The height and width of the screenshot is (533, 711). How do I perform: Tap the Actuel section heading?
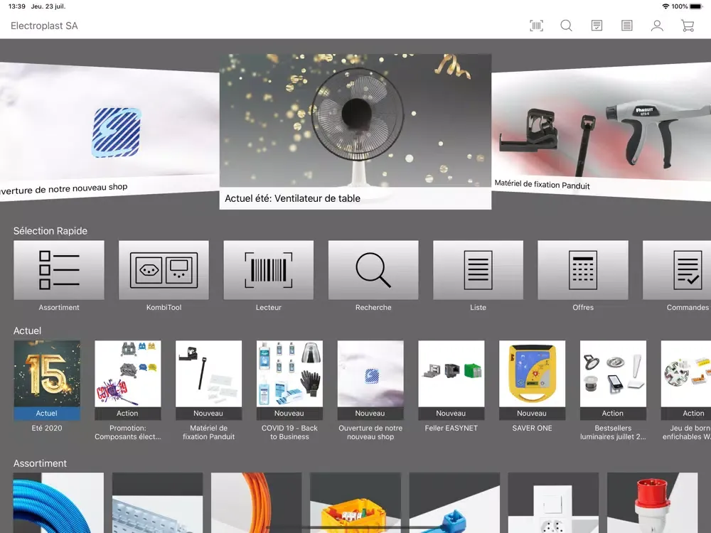click(x=27, y=331)
